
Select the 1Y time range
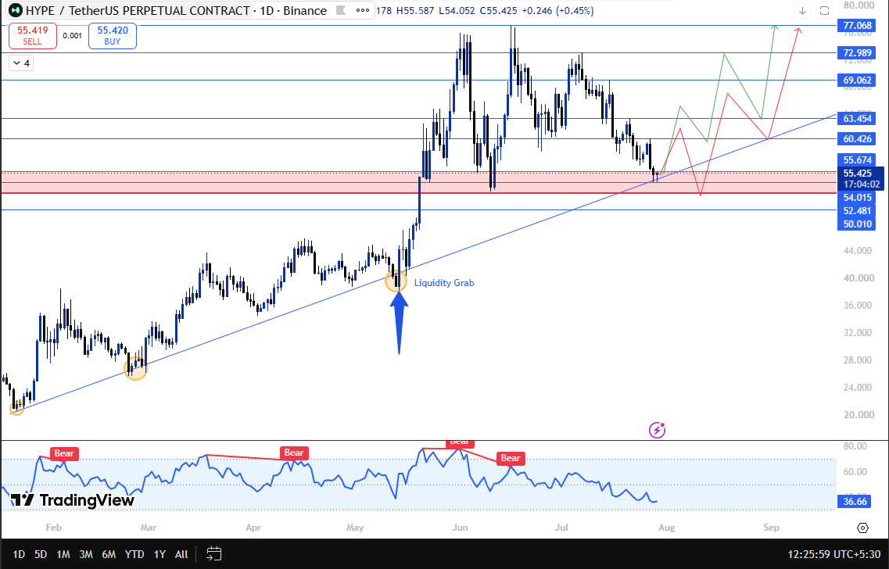[x=160, y=554]
